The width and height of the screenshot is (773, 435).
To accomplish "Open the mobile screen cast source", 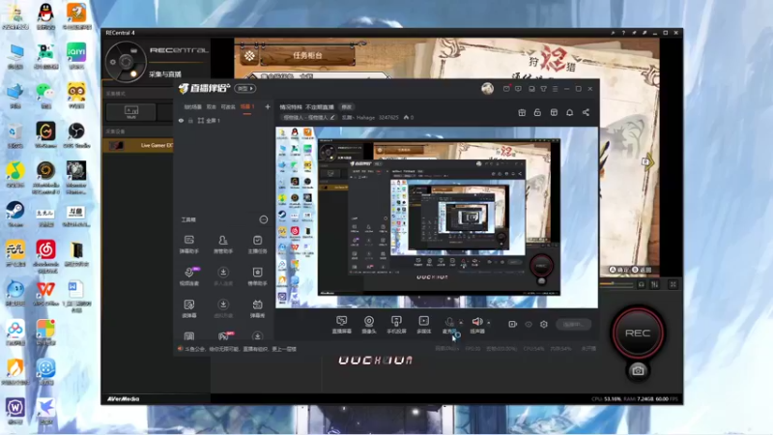I will pyautogui.click(x=396, y=325).
